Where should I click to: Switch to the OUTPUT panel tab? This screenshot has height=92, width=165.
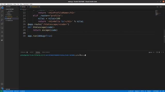[31, 52]
